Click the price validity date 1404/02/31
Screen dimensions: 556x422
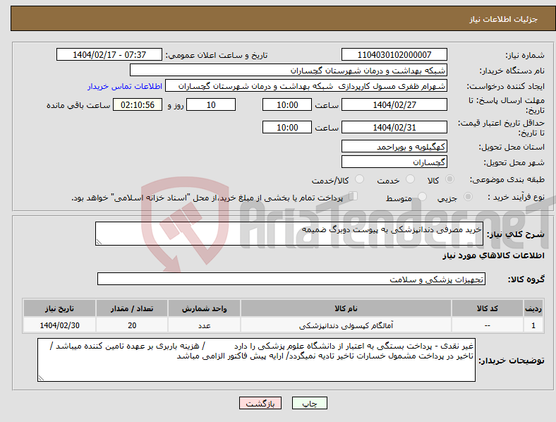(394, 127)
